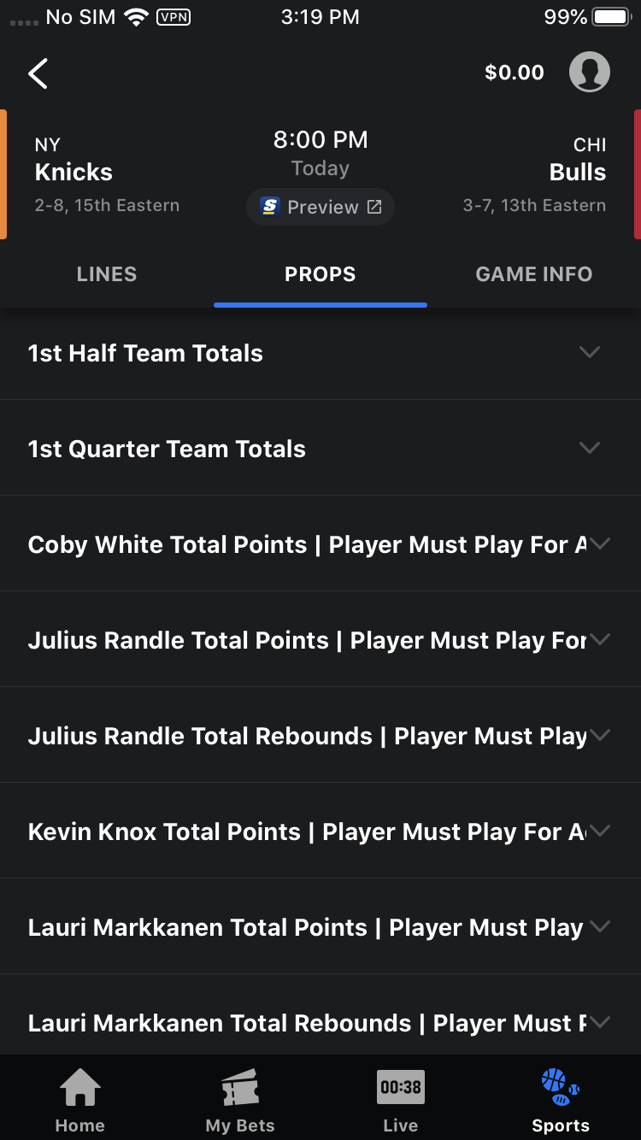The width and height of the screenshot is (641, 1140).
Task: Go to Home via house icon
Action: coord(80,1089)
